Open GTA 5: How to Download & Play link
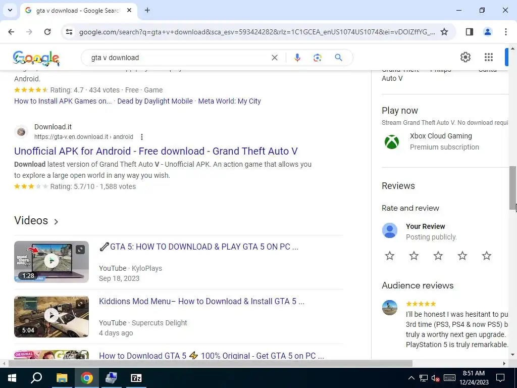 tap(199, 247)
